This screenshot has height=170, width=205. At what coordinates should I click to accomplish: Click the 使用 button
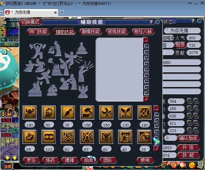point(145,160)
